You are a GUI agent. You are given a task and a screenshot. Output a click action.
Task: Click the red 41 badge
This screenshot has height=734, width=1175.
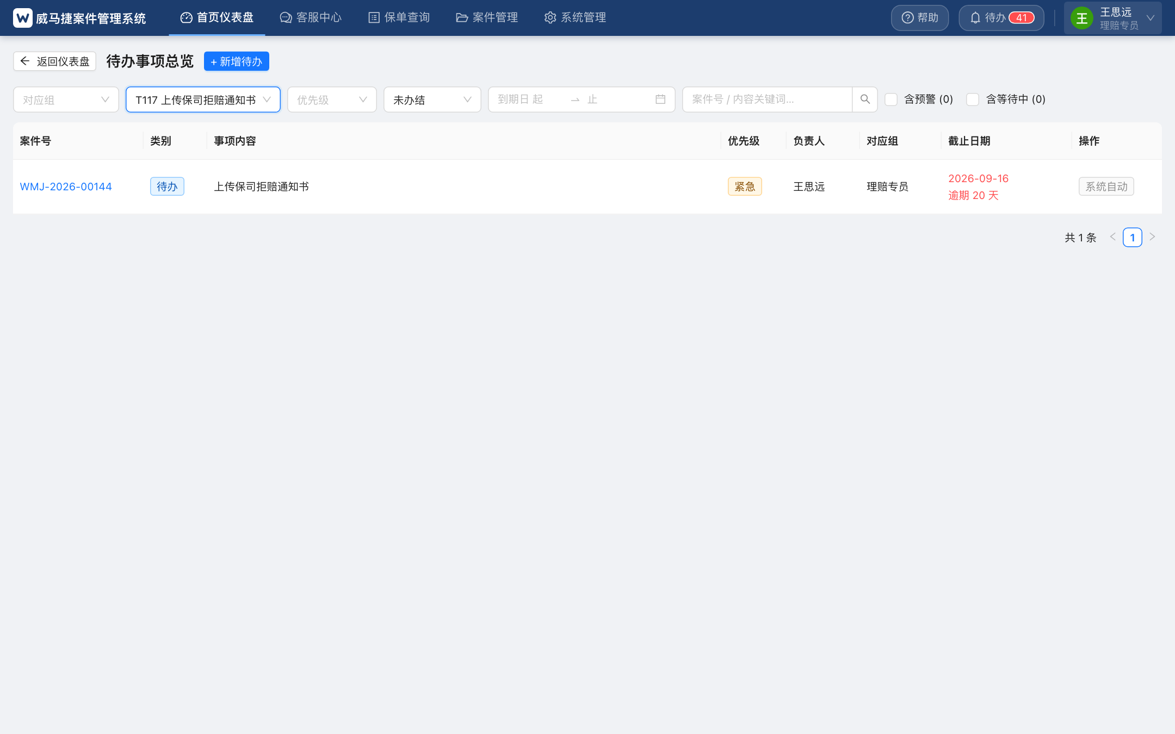(1022, 18)
